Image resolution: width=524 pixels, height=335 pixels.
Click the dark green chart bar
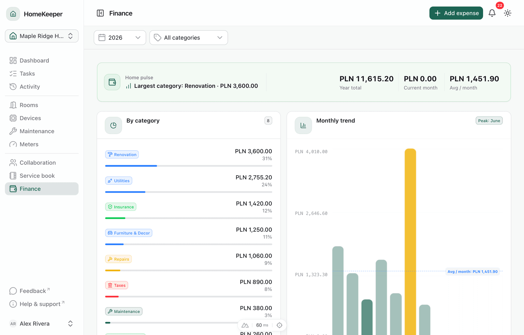point(367,317)
